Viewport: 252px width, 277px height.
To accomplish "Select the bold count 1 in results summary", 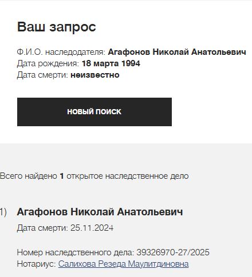I will click(62, 176).
